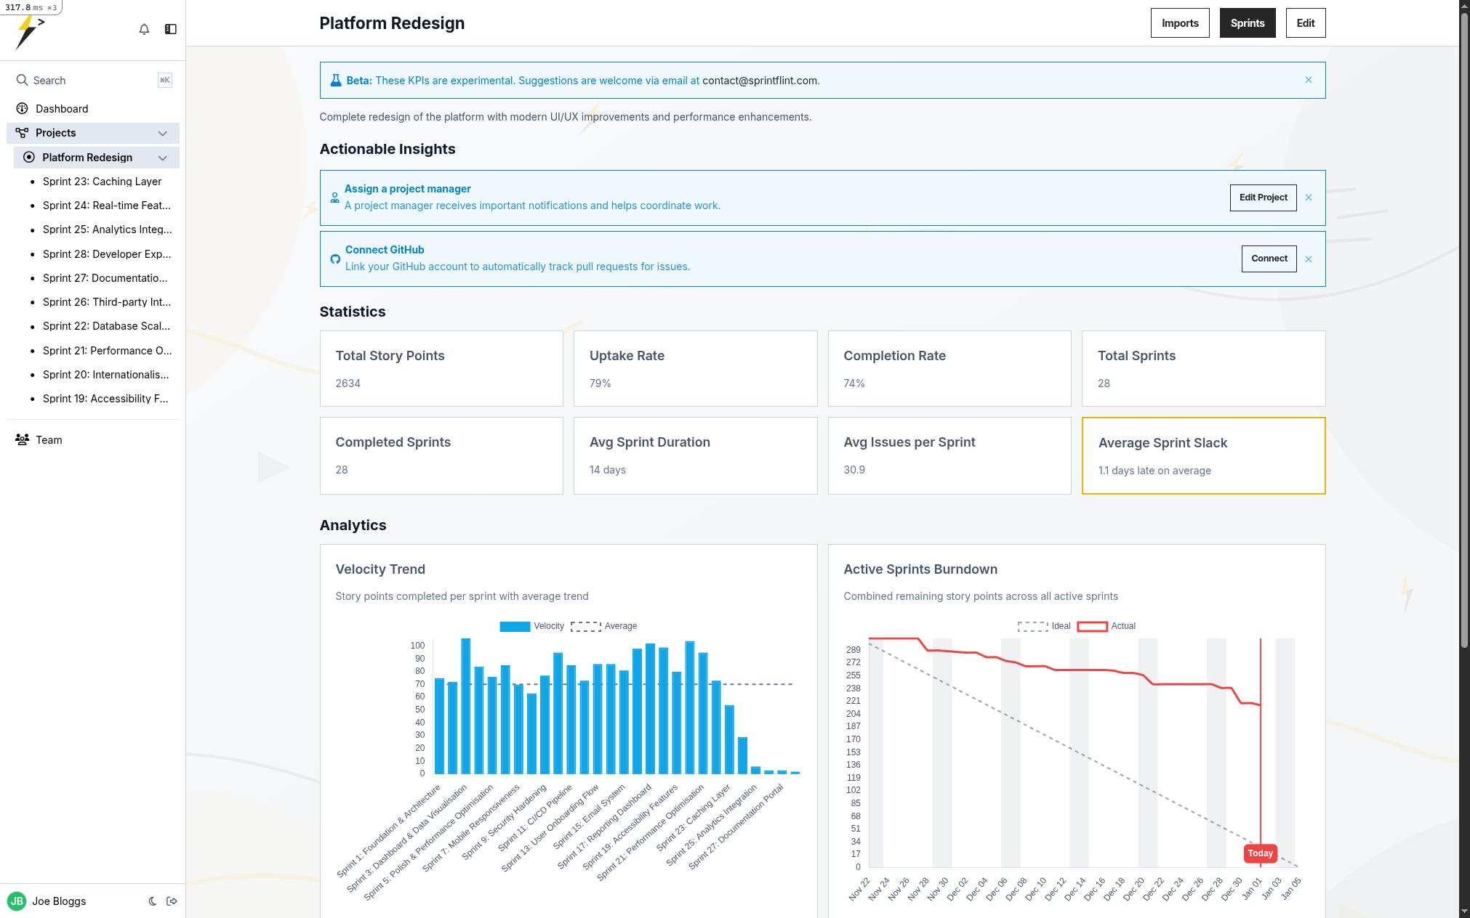Enable dark mode with the moon icon
The height and width of the screenshot is (918, 1470).
tap(152, 901)
